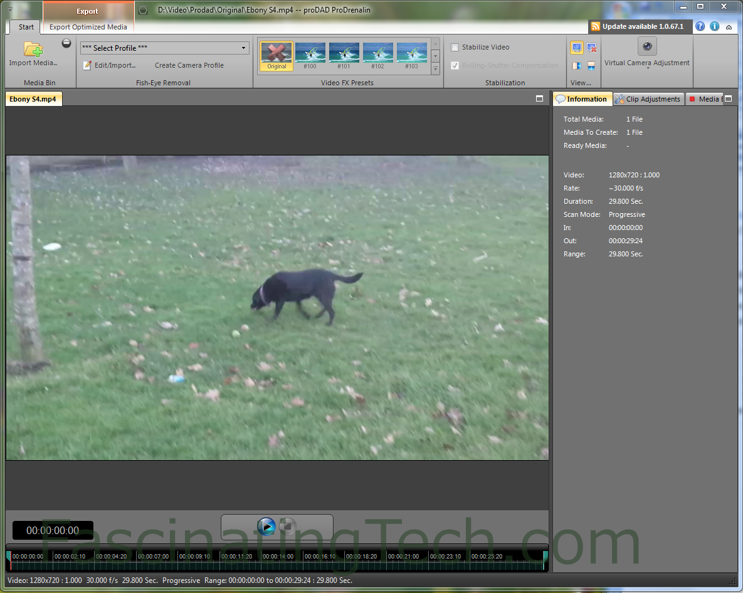The image size is (743, 593).
Task: Apply video FX preset #102
Action: [x=377, y=56]
